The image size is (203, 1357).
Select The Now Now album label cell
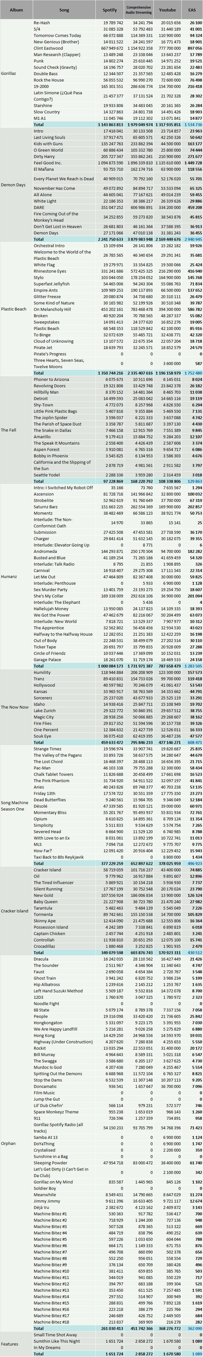point(16,707)
